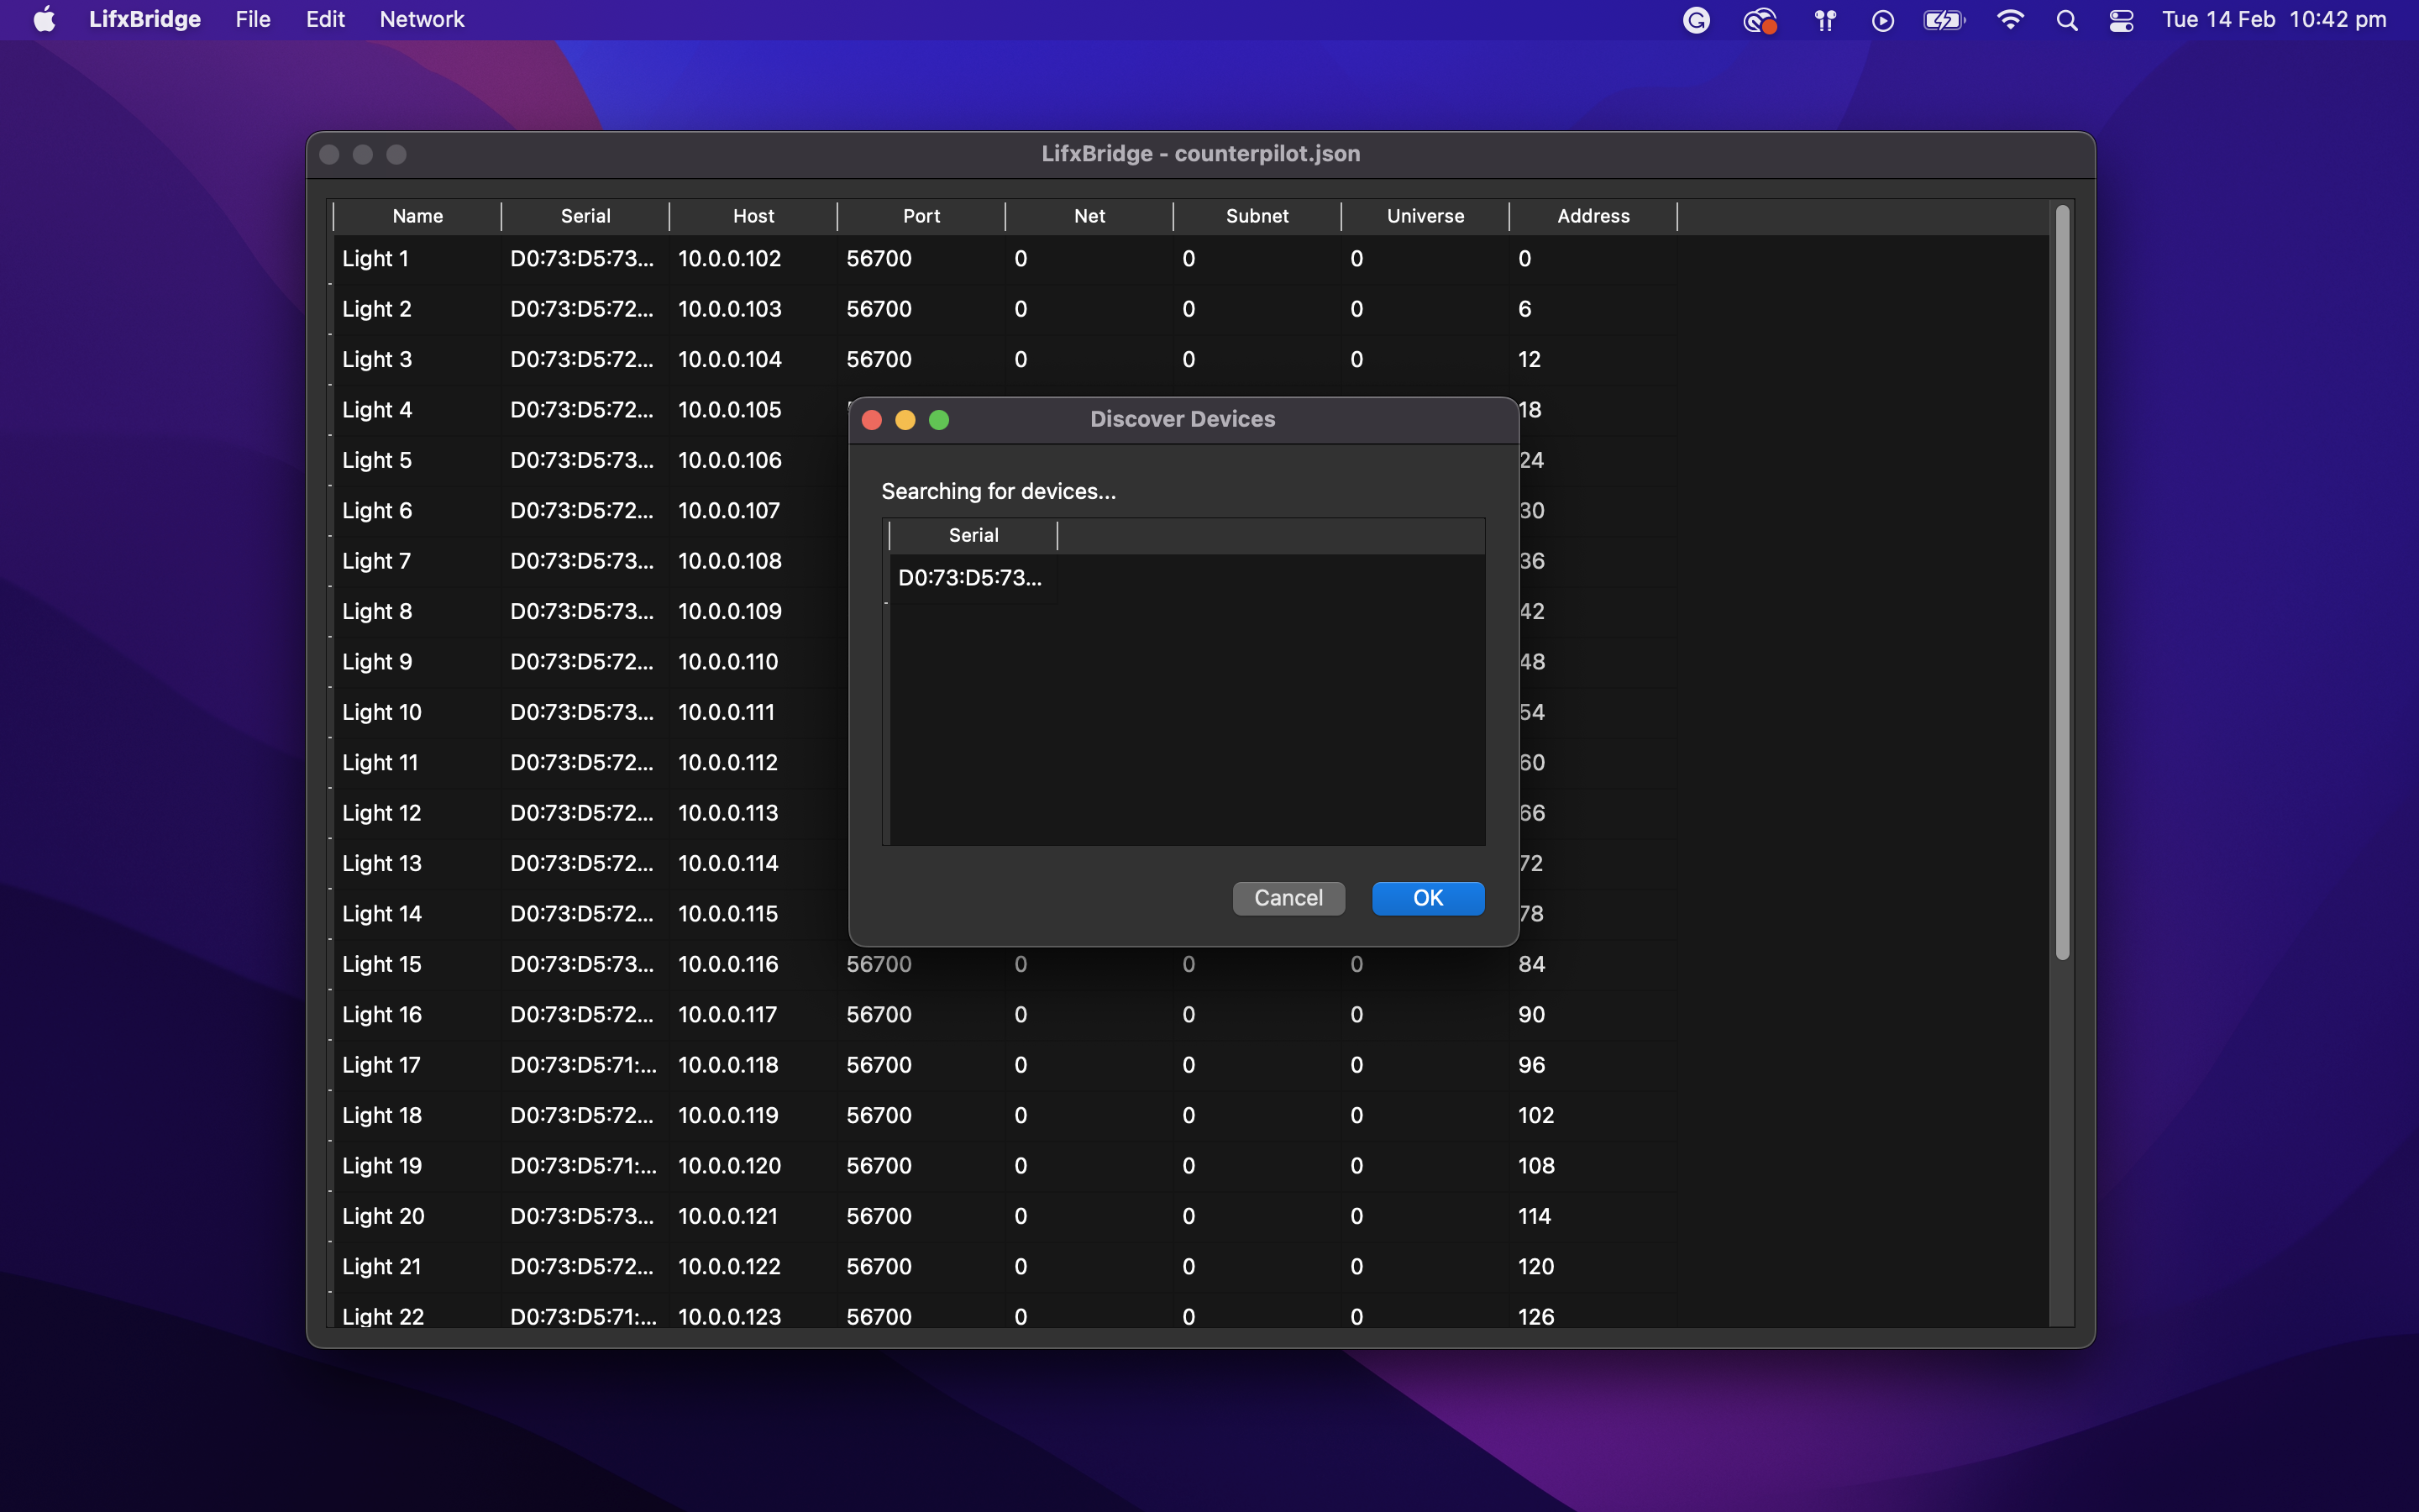Viewport: 2419px width, 1512px height.
Task: Sort by the Port column header
Action: [x=921, y=216]
